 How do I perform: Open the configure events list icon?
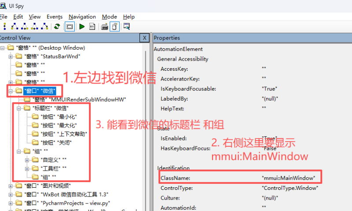(92, 27)
